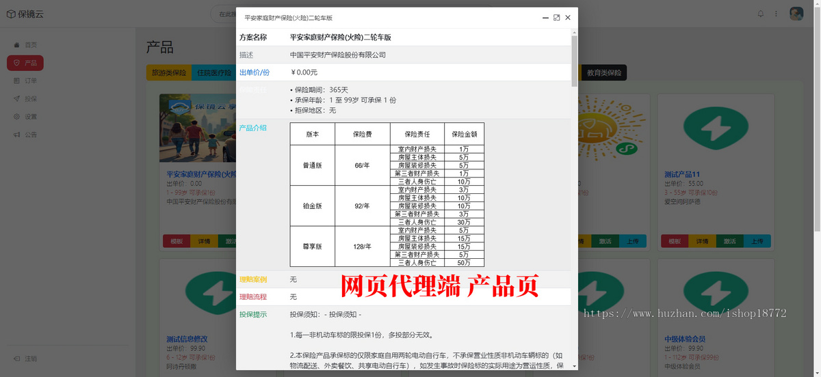Click the 保险期间：365天 line
821x377 pixels.
click(x=320, y=90)
